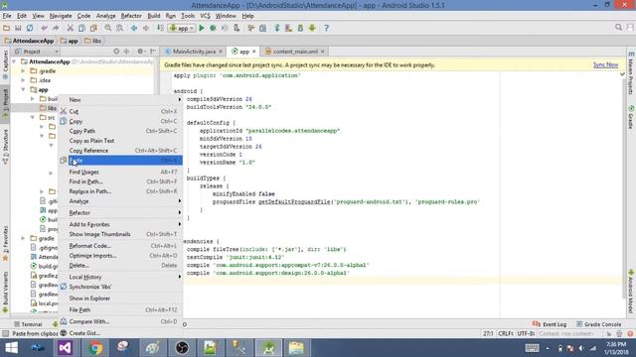Screen dimensions: 636x357
Task: Click the Search Everywhere magnifier icon
Action: click(x=618, y=27)
